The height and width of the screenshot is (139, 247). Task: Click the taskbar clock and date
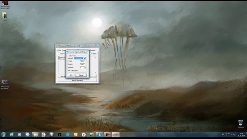(241, 135)
